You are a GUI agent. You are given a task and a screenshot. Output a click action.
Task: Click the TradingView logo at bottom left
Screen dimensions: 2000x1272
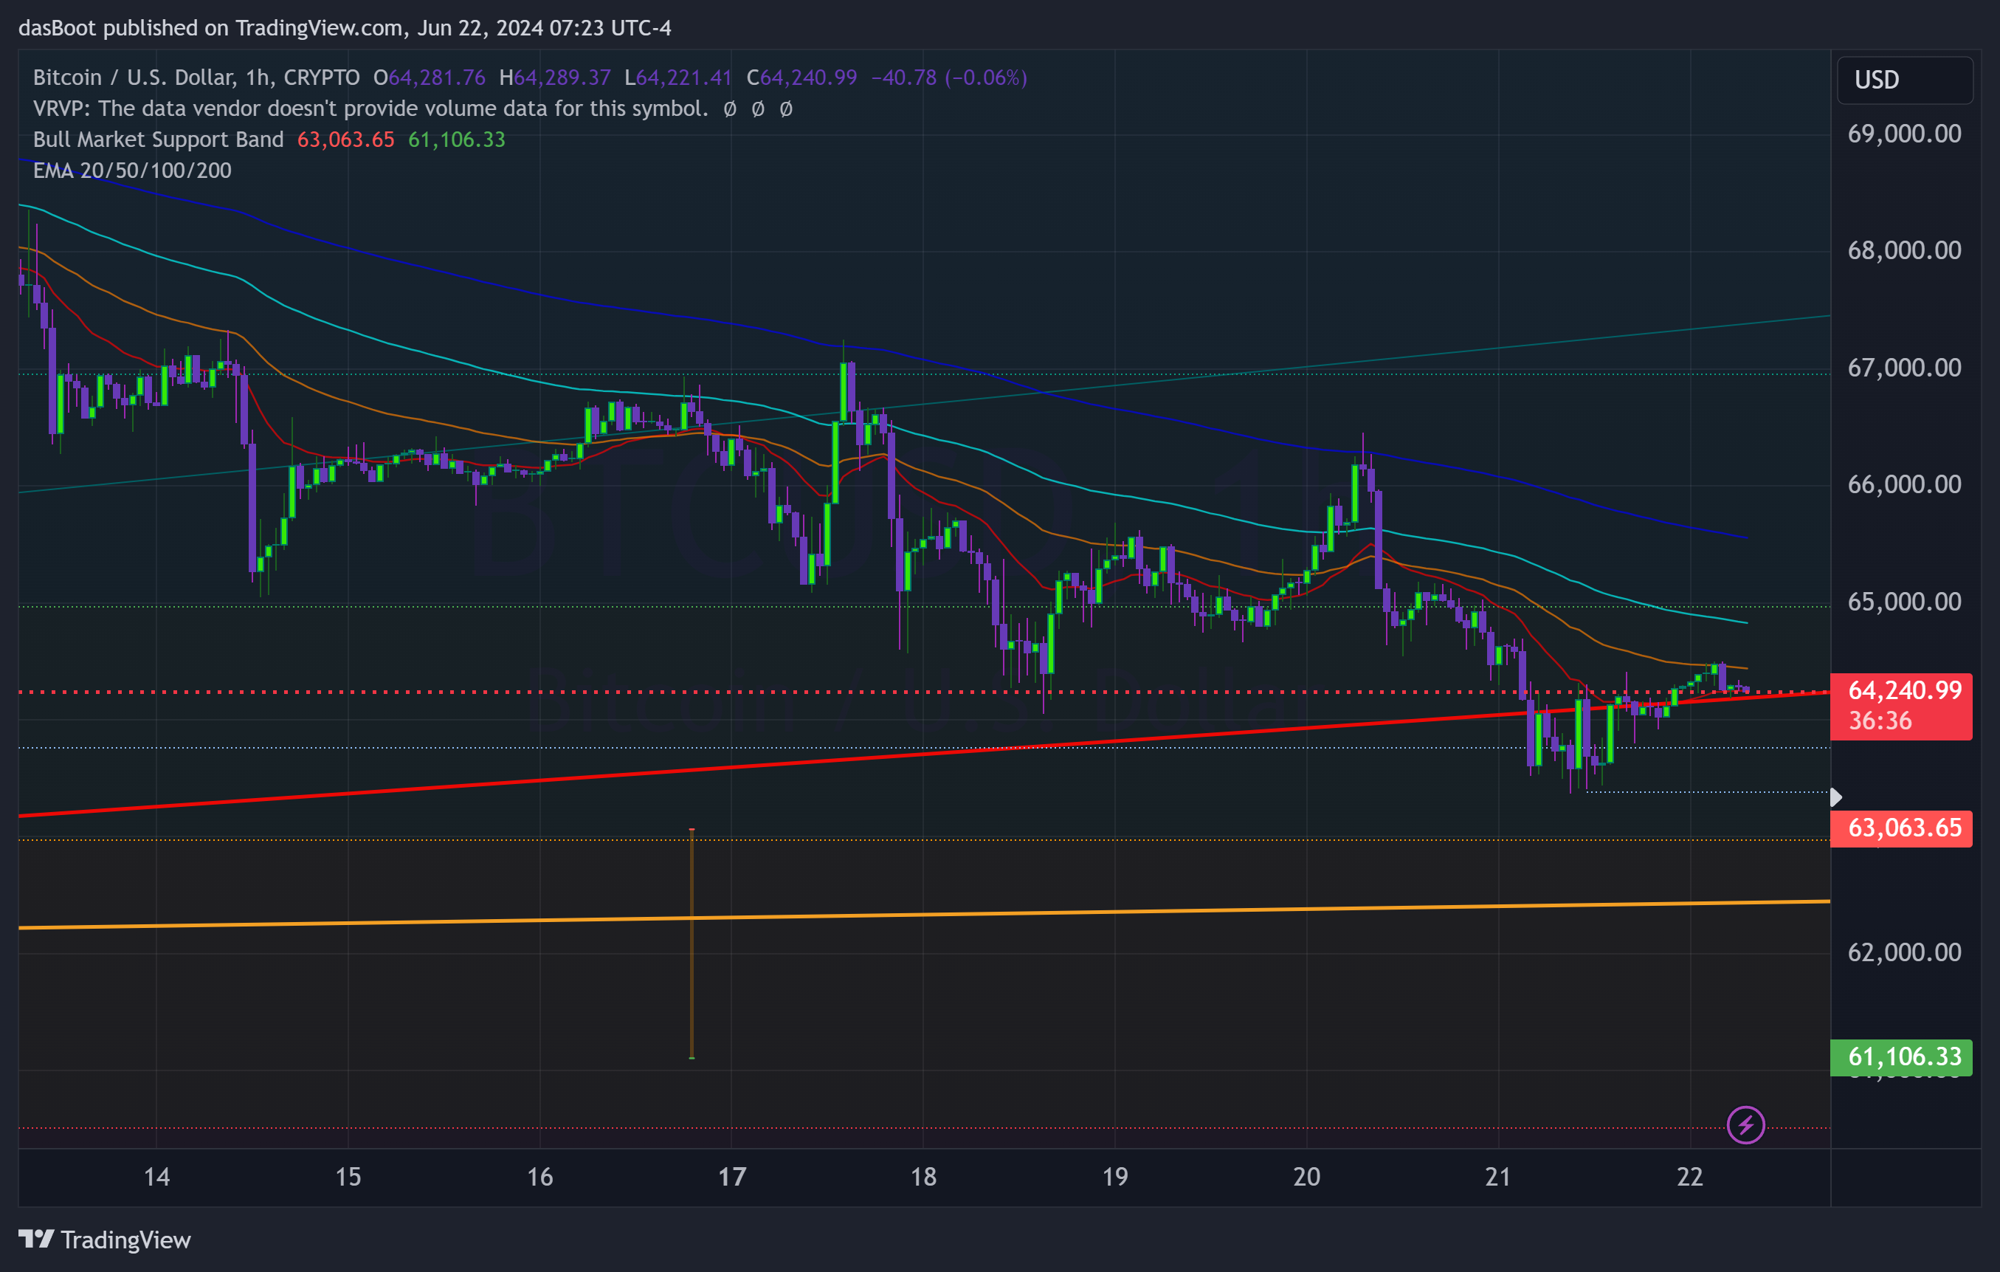pos(105,1240)
